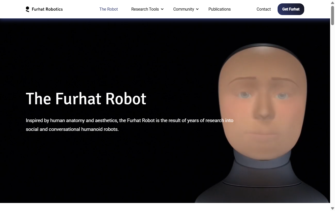The width and height of the screenshot is (335, 211).
Task: Click the chevron beside Community
Action: click(x=197, y=9)
